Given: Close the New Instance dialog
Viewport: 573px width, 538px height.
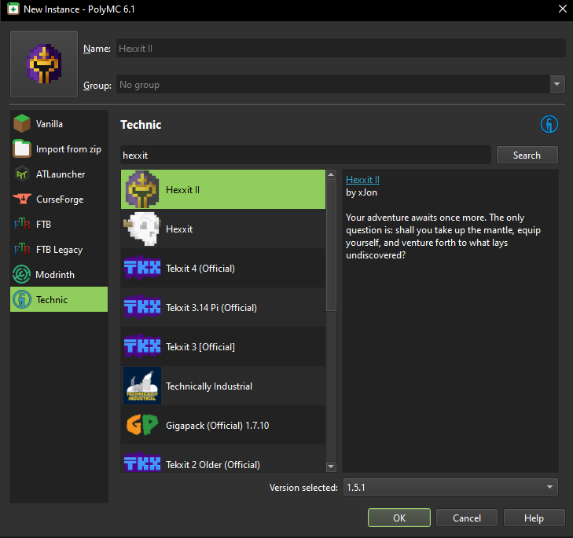Looking at the screenshot, I should click(x=563, y=9).
